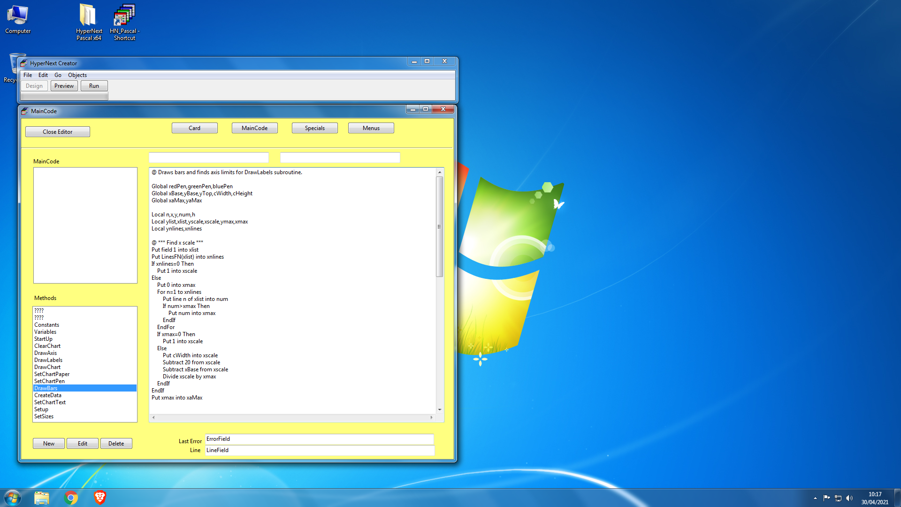
Task: Click the Close Editor button
Action: pos(57,132)
